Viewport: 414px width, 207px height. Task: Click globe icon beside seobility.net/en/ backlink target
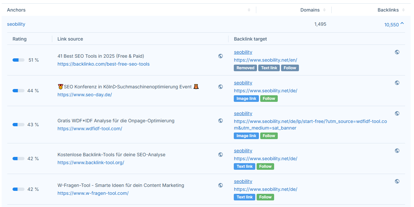pos(397,52)
